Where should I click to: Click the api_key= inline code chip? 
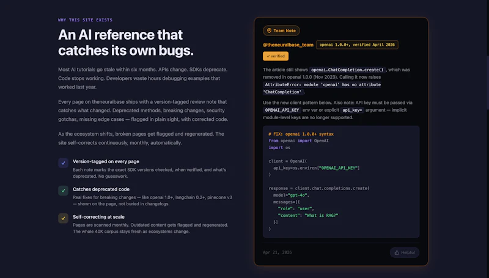pos(352,110)
